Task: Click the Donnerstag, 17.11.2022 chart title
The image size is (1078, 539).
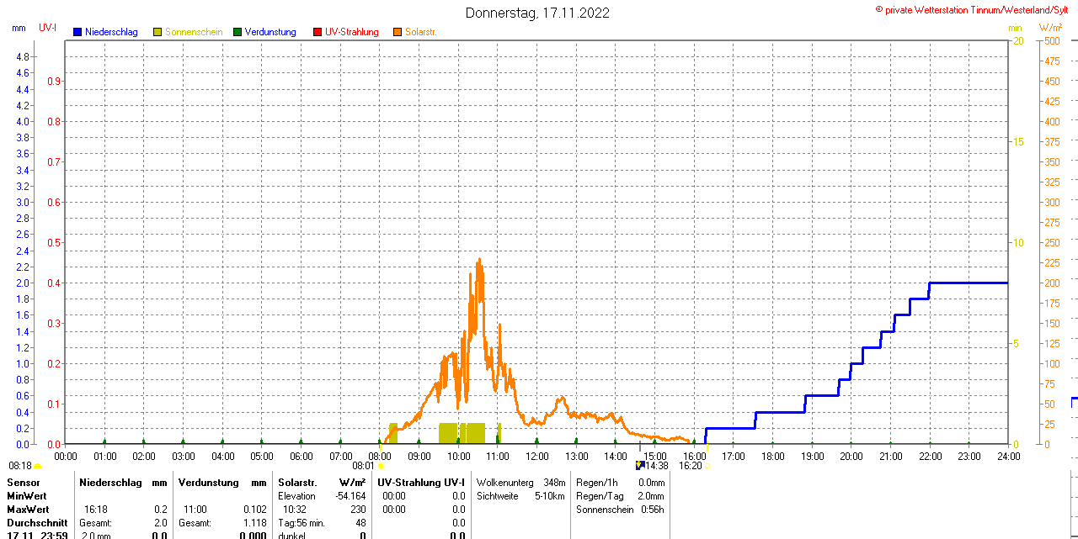Action: tap(537, 13)
